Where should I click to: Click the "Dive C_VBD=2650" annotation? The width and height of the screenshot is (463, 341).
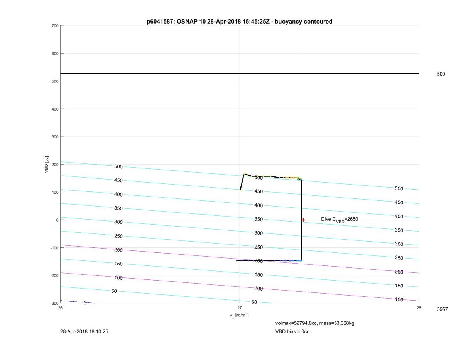point(340,219)
